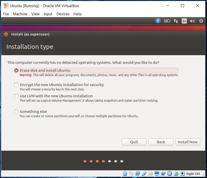Image resolution: width=207 pixels, height=178 pixels.
Task: Click the sound volume indicator
Action: pyautogui.click(x=192, y=21)
